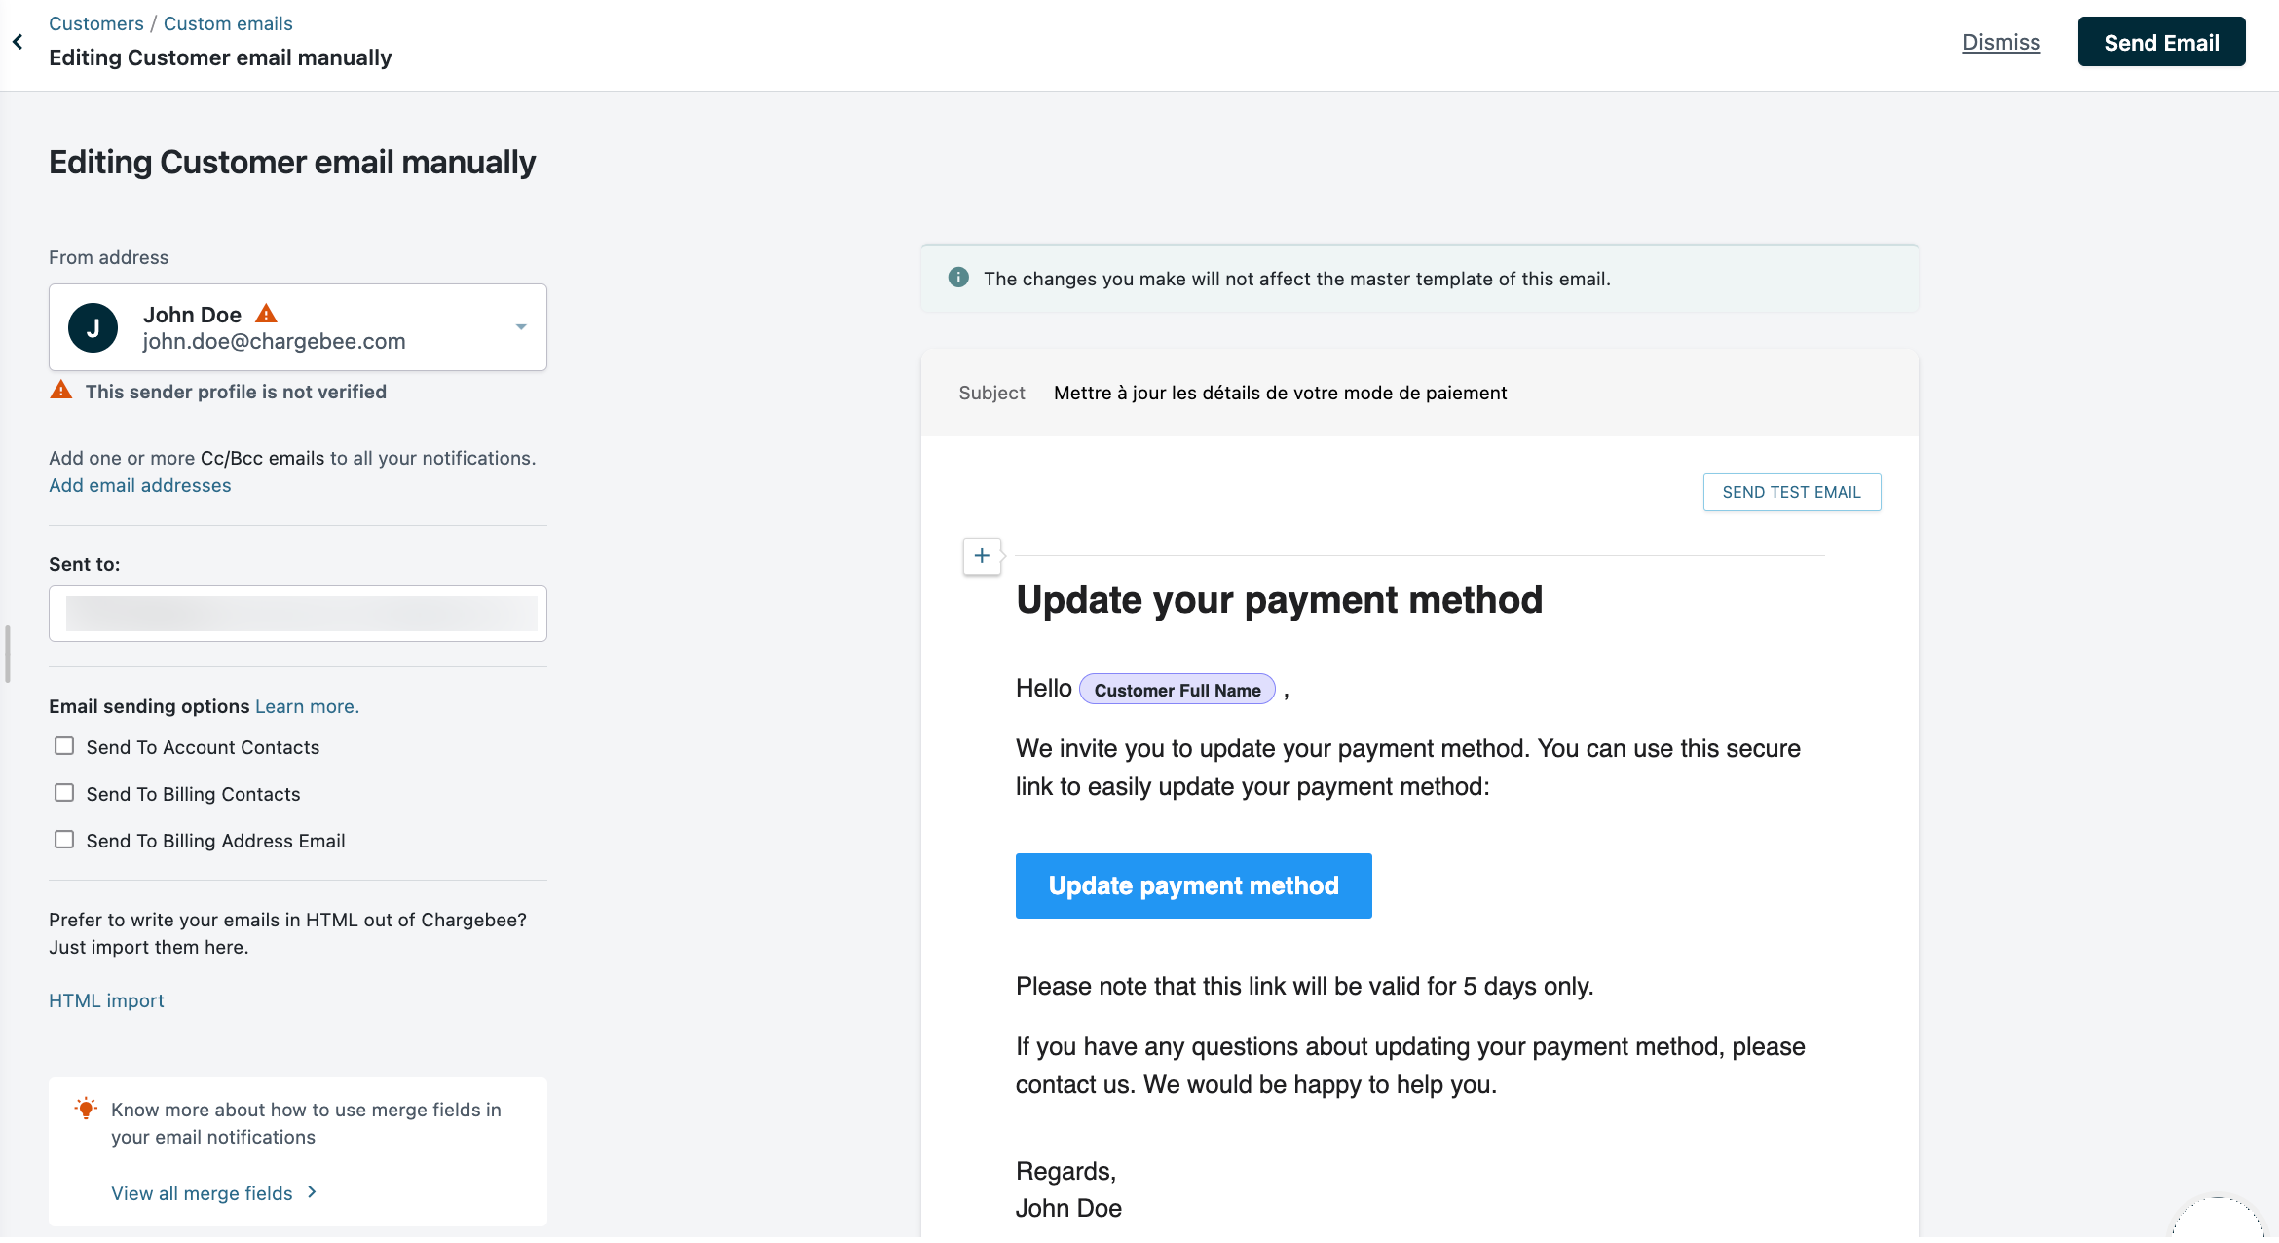Click unverified sender warning icon
The height and width of the screenshot is (1243, 2279).
[61, 391]
